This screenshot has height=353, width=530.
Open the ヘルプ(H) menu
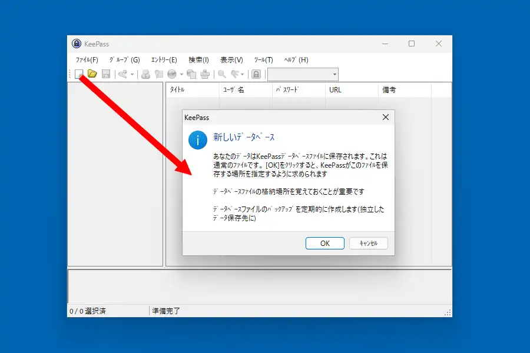[x=296, y=60]
